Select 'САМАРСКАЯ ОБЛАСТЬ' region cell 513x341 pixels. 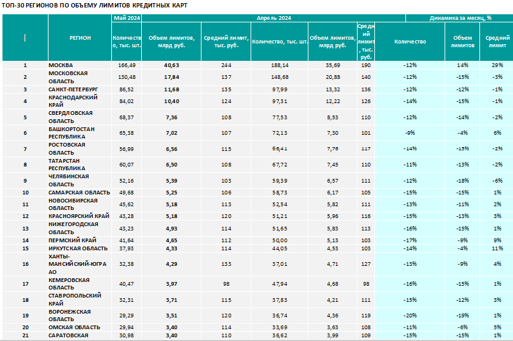79,193
